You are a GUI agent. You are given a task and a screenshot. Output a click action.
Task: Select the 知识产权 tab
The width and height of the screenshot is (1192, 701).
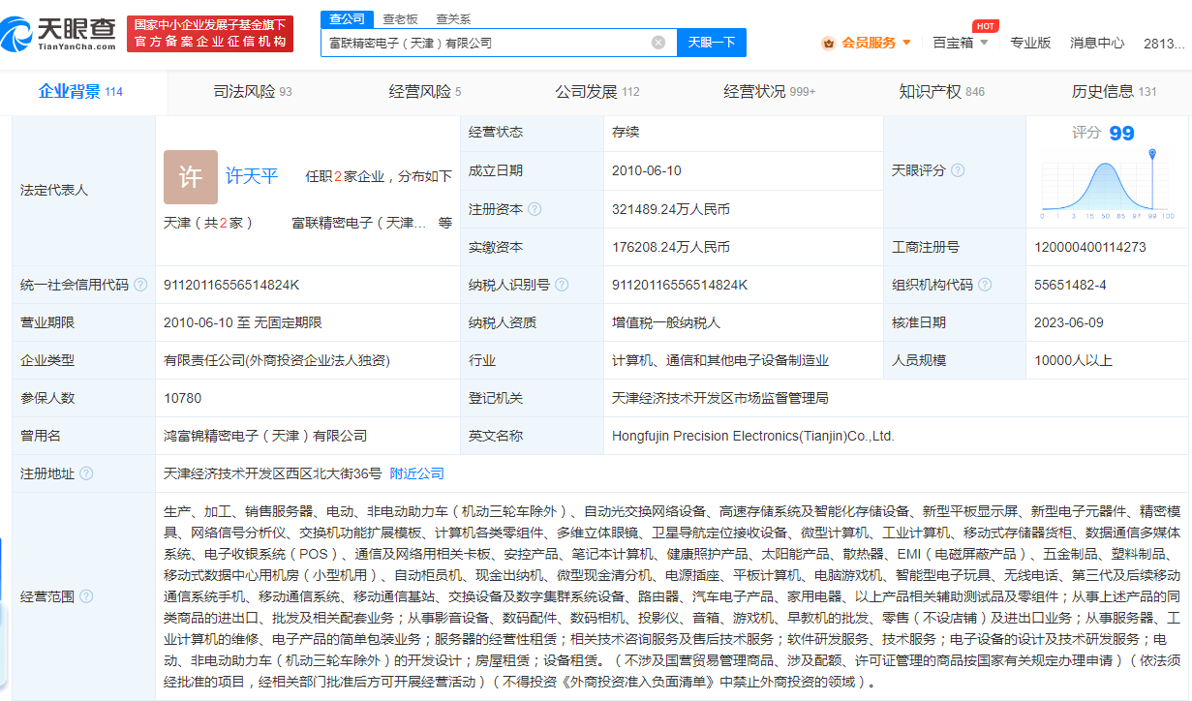[x=941, y=92]
